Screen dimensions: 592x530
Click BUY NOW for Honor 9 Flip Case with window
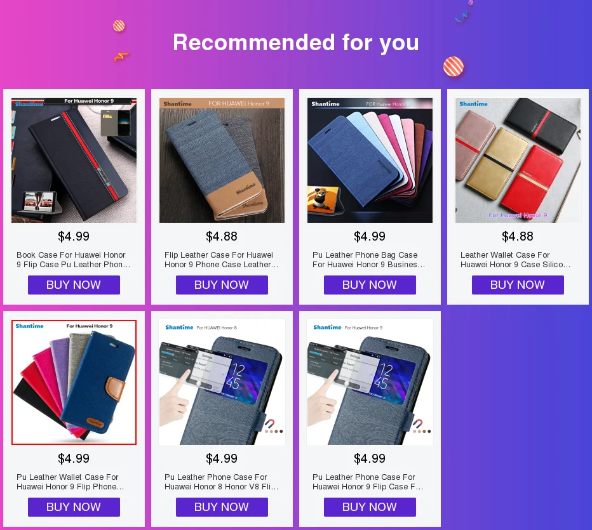click(x=370, y=507)
